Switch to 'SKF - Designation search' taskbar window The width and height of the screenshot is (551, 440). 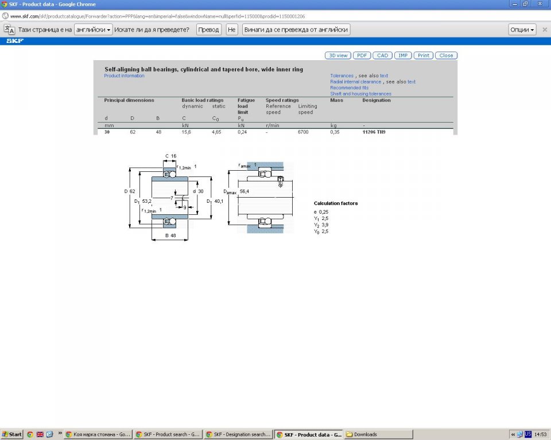point(238,434)
